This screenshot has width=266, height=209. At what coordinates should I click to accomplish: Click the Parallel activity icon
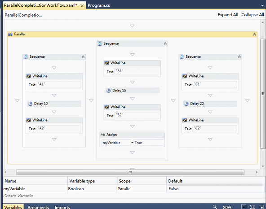coord(10,34)
